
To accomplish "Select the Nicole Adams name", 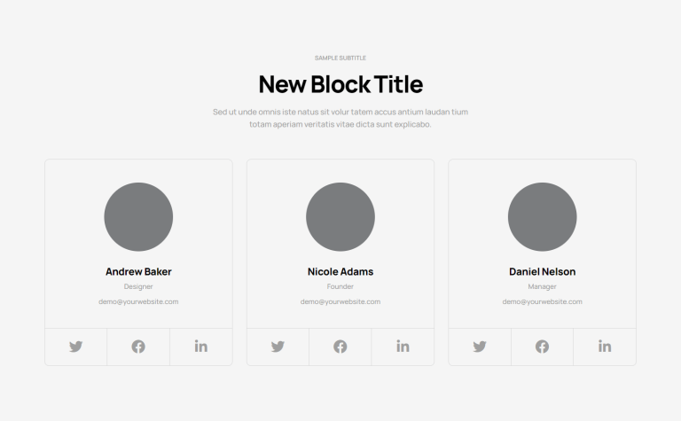I will tap(340, 272).
